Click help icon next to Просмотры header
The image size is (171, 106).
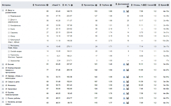pos(96,5)
